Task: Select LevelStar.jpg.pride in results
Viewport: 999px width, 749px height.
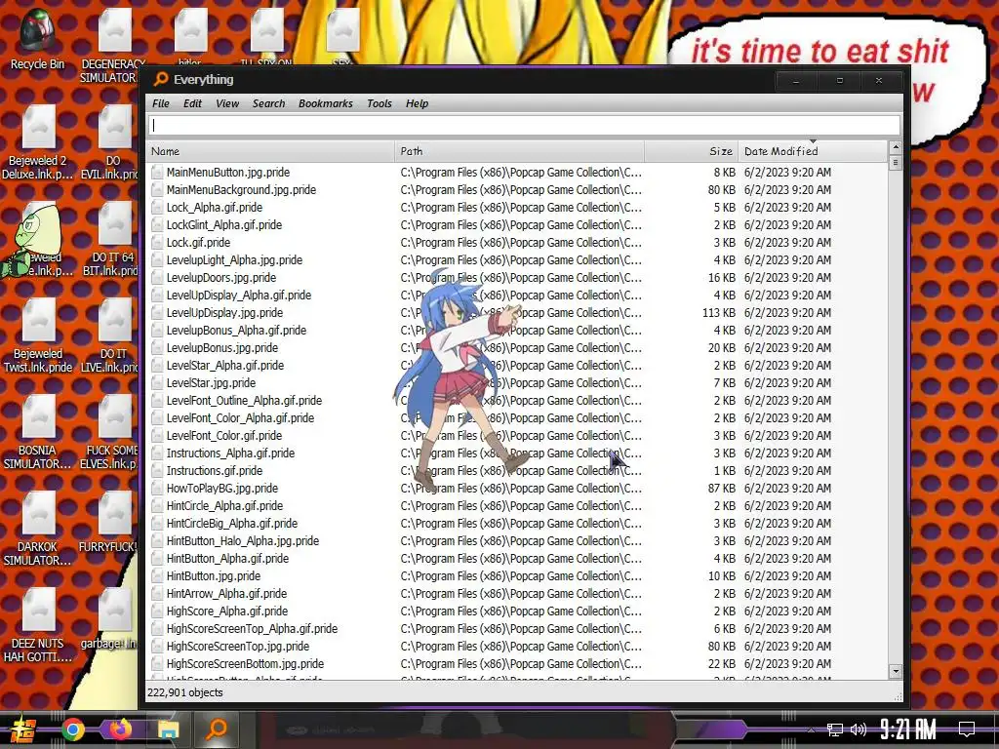Action: click(211, 382)
